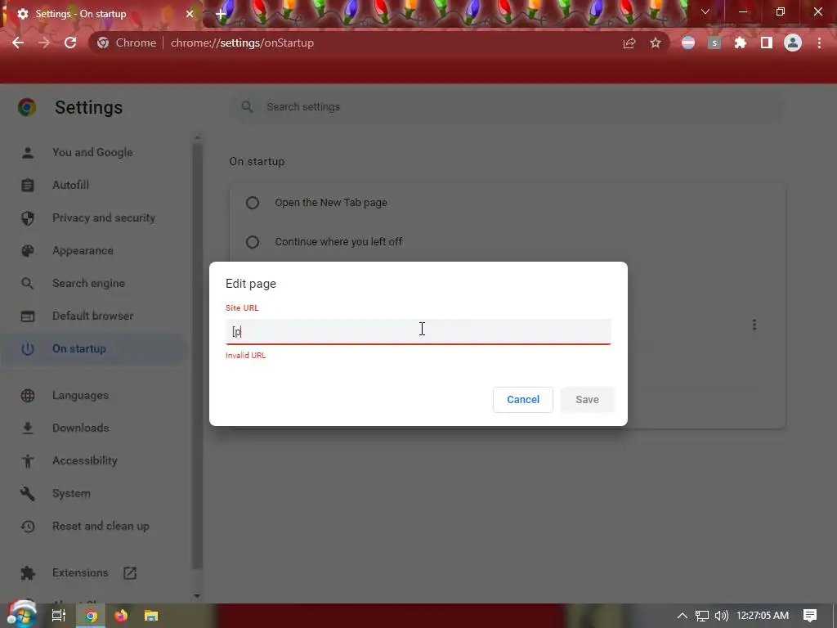Select the Settings - On startup tab
Screen dimensions: 837x628
[x=101, y=14]
